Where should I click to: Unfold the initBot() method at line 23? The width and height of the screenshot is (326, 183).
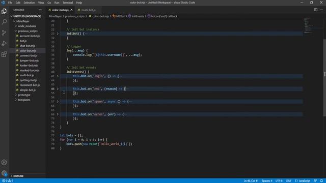(58, 34)
